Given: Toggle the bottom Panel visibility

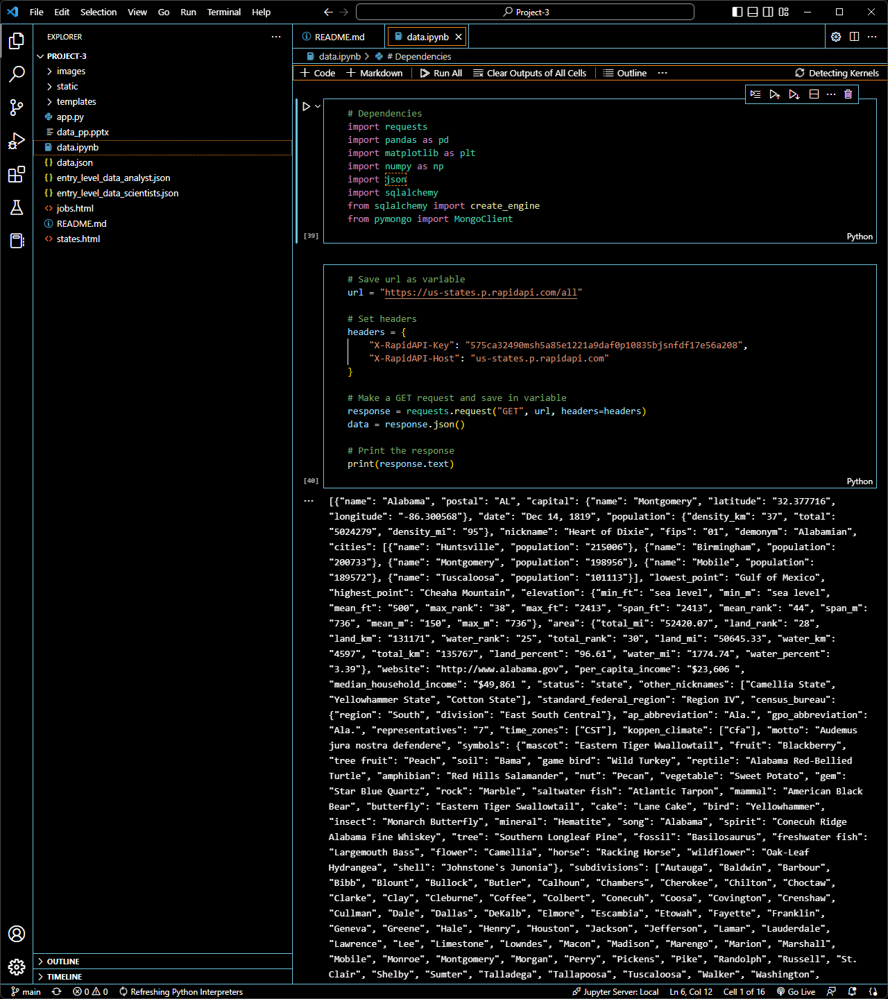Looking at the screenshot, I should click(x=752, y=12).
